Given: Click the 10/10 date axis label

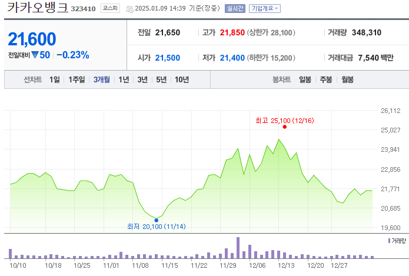Looking at the screenshot, I should coord(18,265).
